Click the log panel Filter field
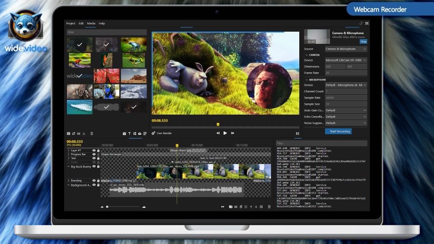 pyautogui.click(x=321, y=143)
